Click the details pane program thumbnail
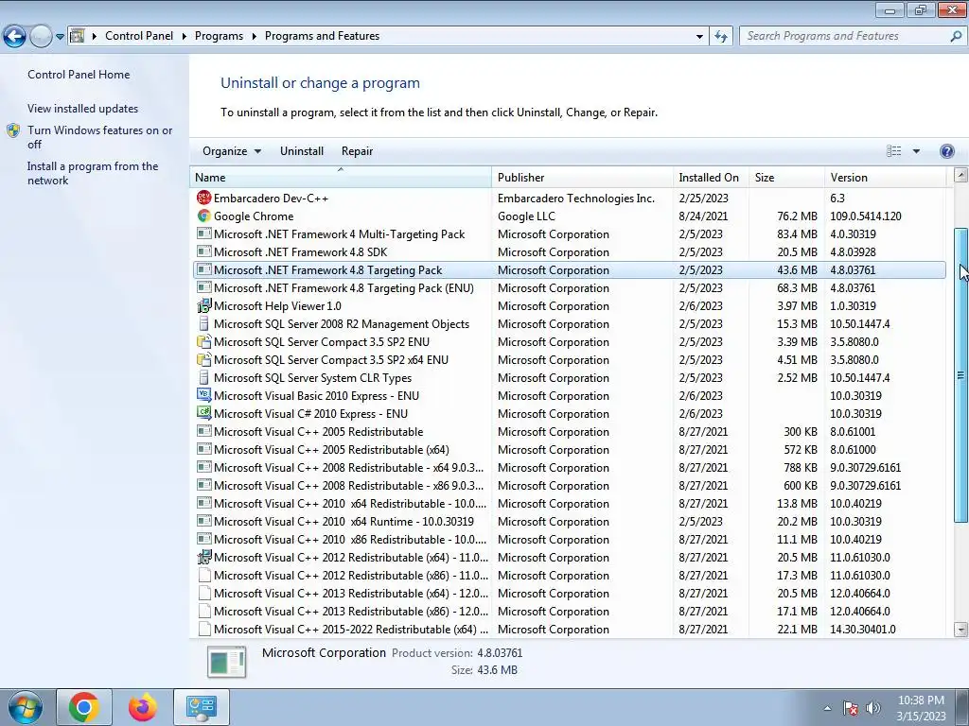969x726 pixels. click(227, 662)
